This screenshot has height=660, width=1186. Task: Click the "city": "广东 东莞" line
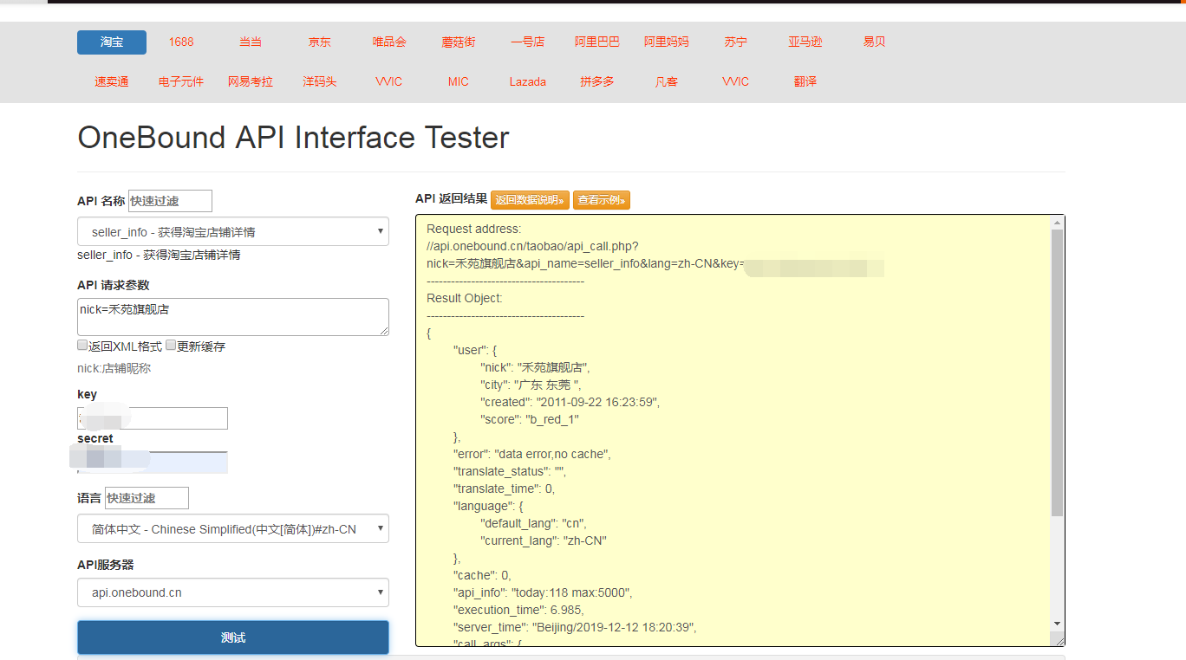click(x=531, y=385)
